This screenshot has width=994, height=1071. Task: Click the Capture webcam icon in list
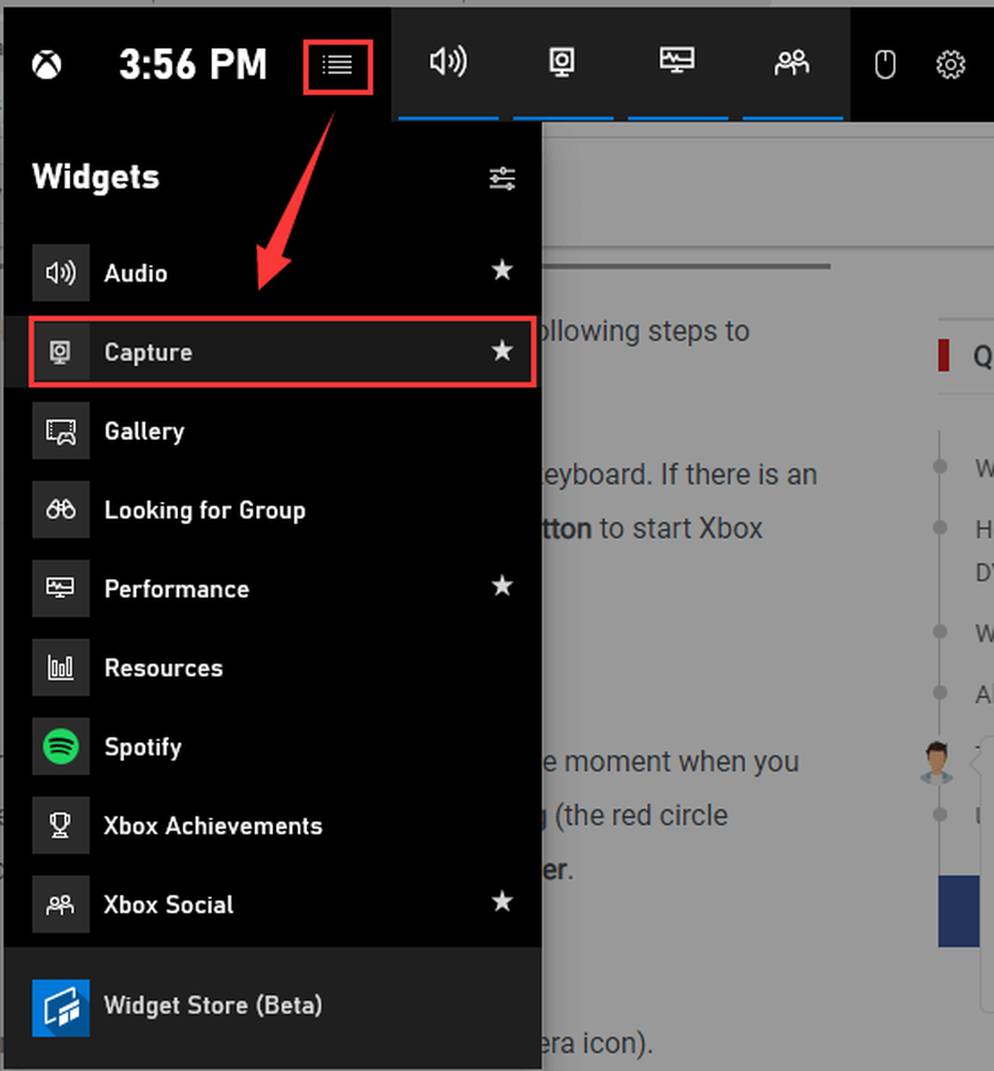coord(60,352)
